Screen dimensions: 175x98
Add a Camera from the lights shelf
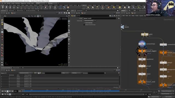click(84, 8)
